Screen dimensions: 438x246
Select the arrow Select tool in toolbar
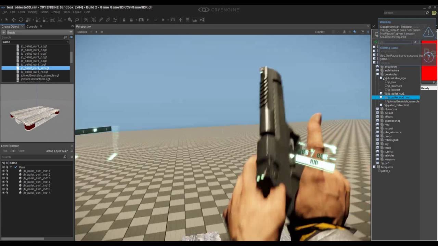(x=7, y=20)
